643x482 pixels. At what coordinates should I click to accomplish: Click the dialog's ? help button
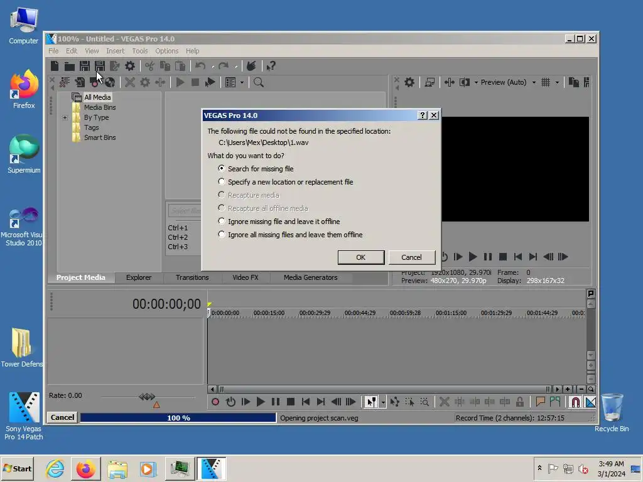point(423,115)
